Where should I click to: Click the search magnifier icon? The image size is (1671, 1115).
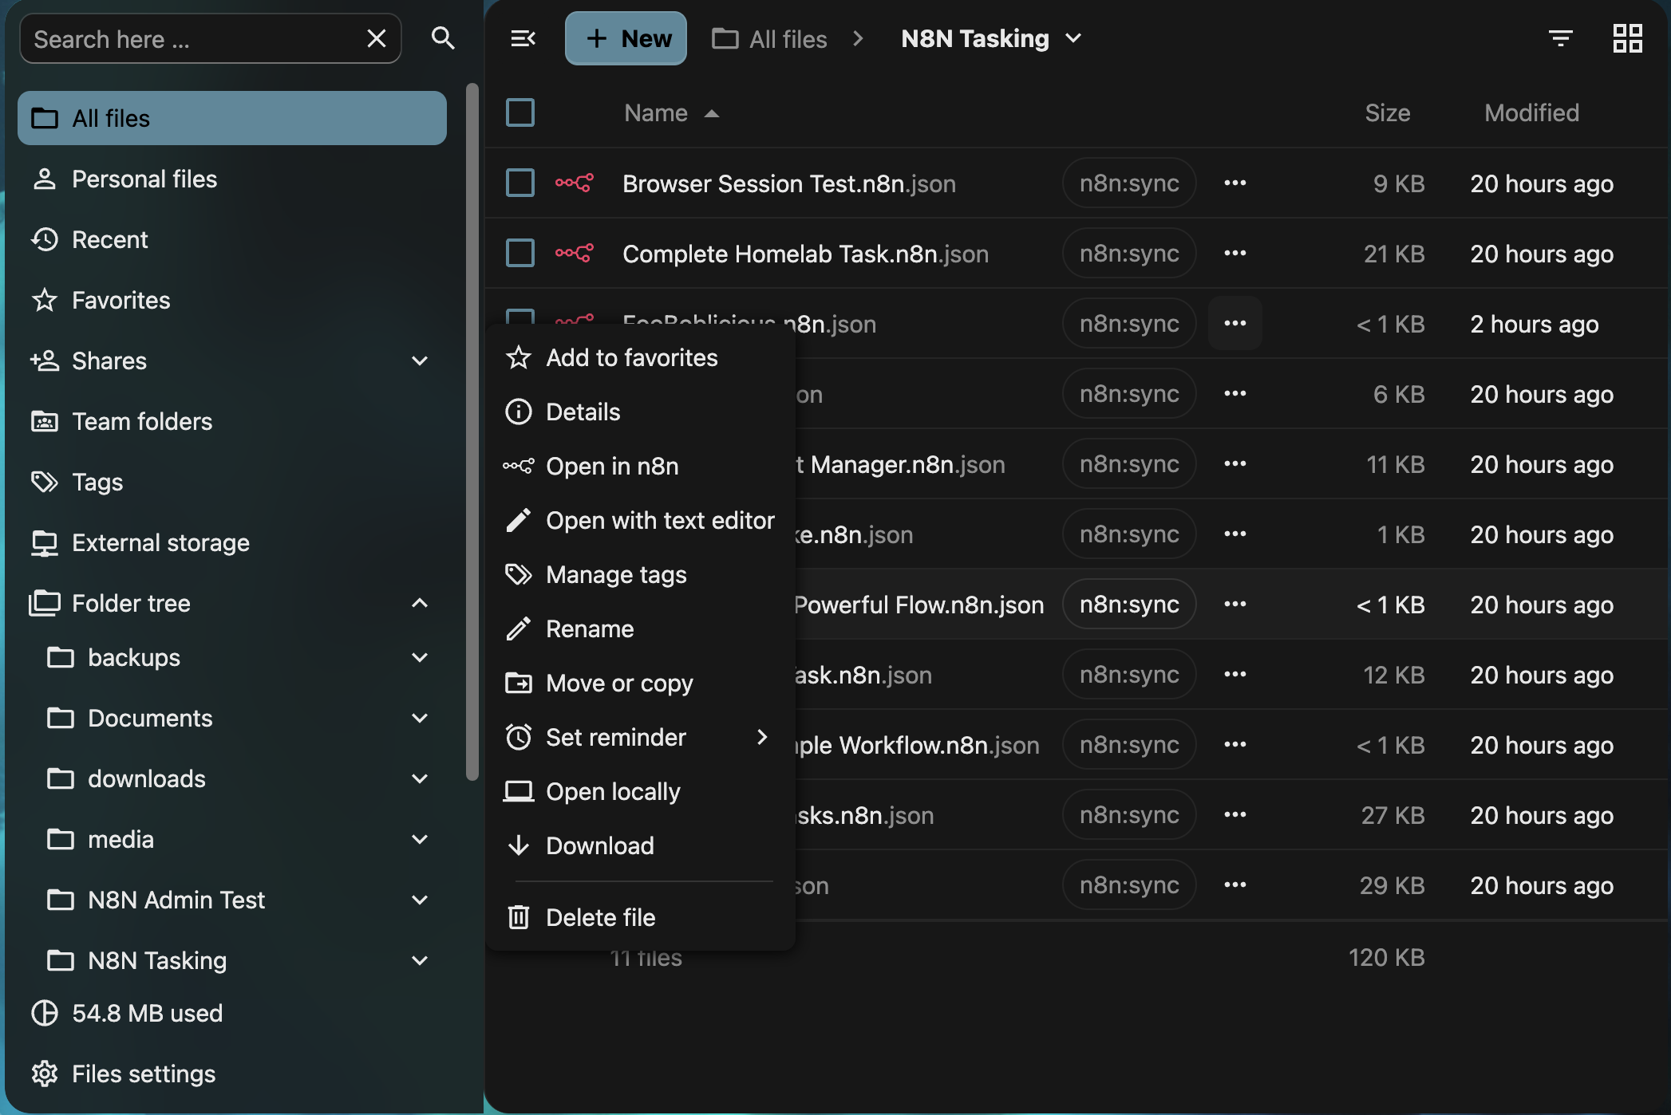point(443,38)
